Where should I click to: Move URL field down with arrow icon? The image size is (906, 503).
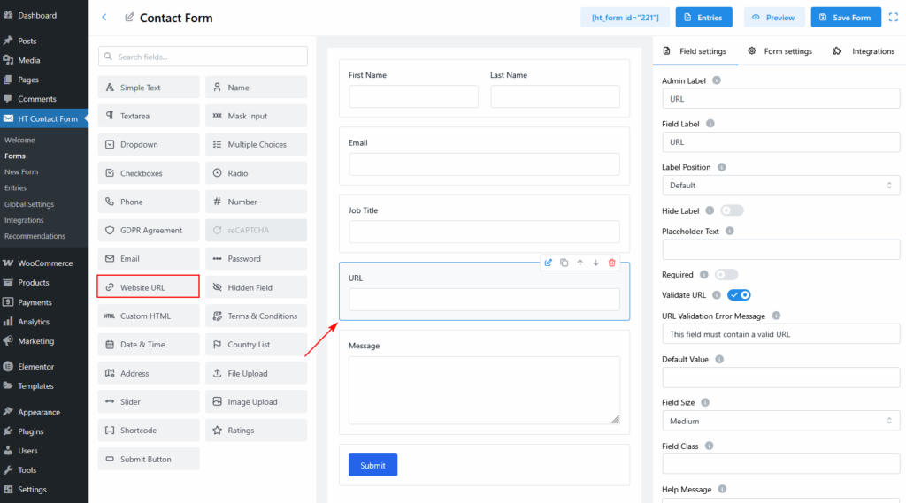tap(595, 263)
